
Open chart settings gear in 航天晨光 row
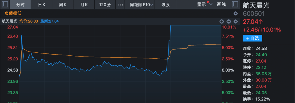coord(235,21)
